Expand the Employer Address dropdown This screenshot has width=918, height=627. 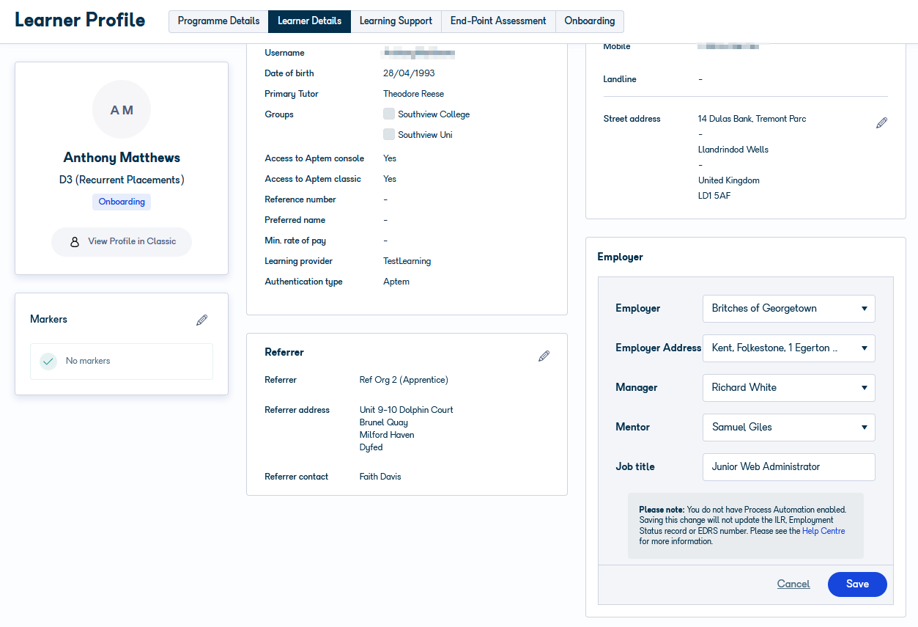click(788, 348)
